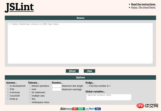Click the clear button
161x111 pixels.
click(89, 71)
